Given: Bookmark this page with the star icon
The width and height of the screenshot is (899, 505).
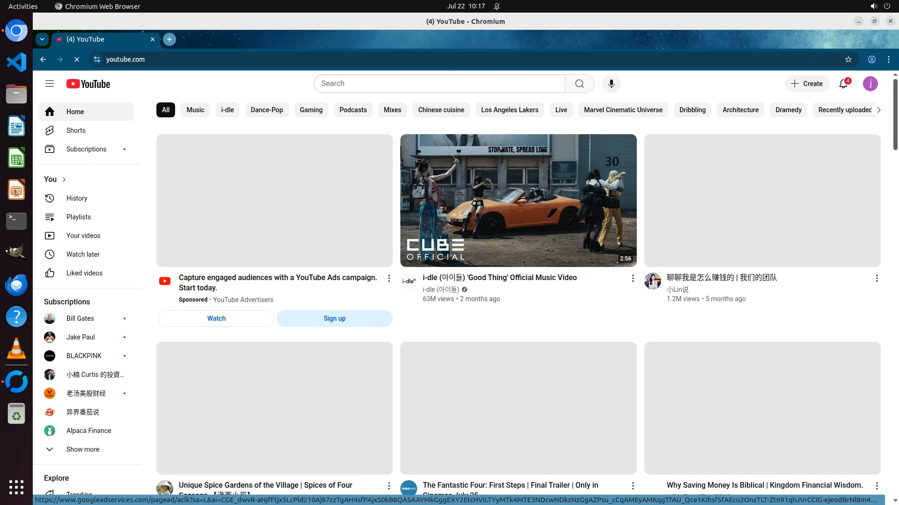Looking at the screenshot, I should [x=848, y=59].
